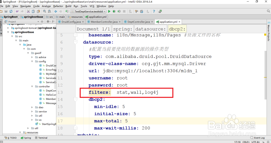Open the TestDeptService.testAdd run configuration dropdown

[x=88, y=11]
